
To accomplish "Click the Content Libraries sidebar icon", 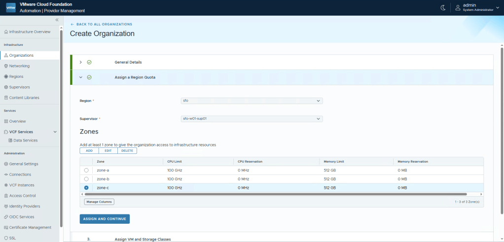I will point(6,98).
